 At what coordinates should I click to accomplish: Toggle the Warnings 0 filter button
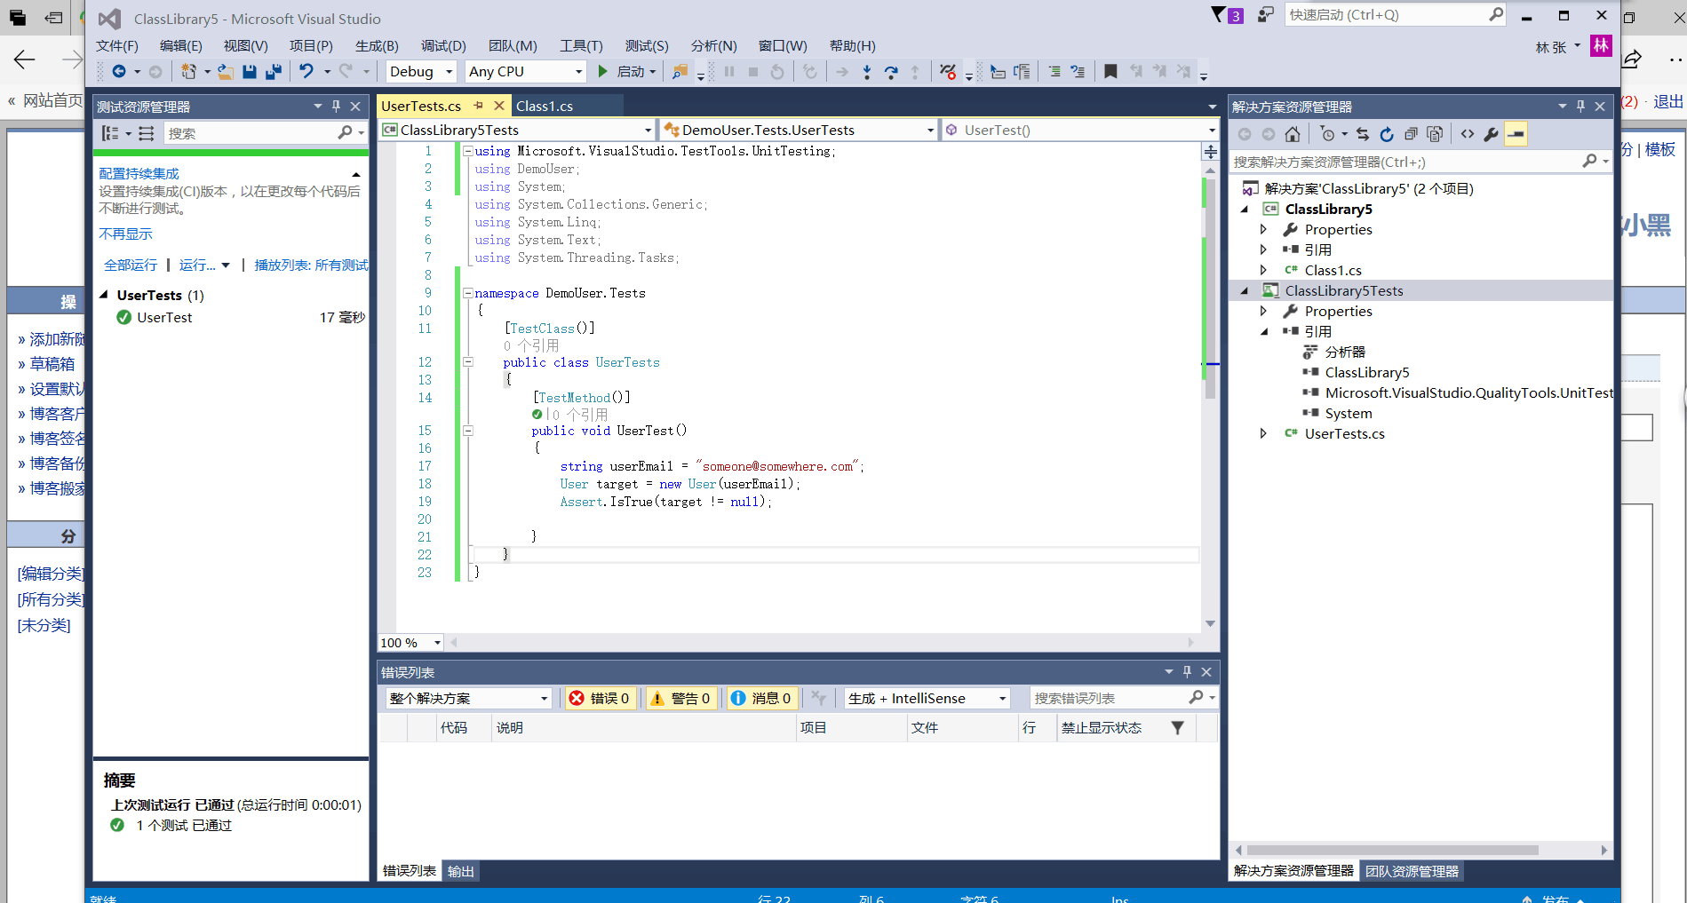click(681, 699)
